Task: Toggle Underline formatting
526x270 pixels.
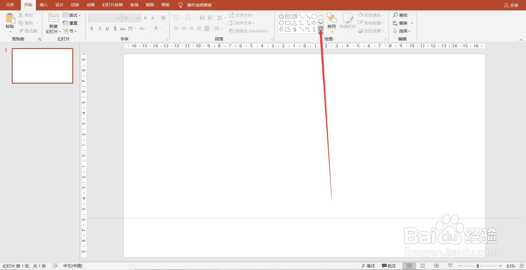Action: point(107,28)
